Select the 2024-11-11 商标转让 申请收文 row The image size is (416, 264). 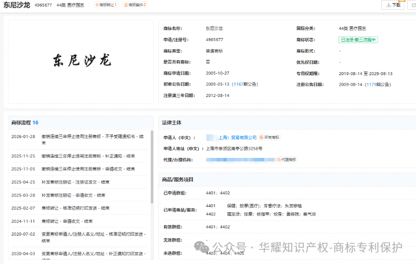click(79, 221)
